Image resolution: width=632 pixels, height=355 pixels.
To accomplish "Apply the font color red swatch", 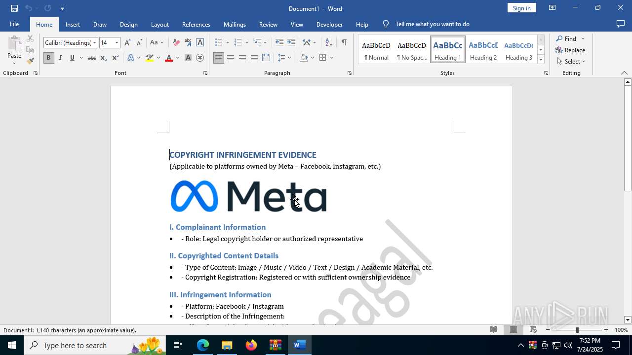I will (169, 58).
